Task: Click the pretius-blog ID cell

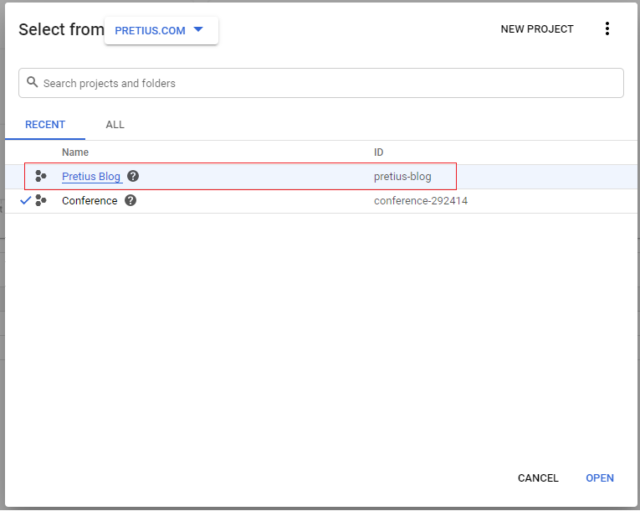Action: (402, 177)
